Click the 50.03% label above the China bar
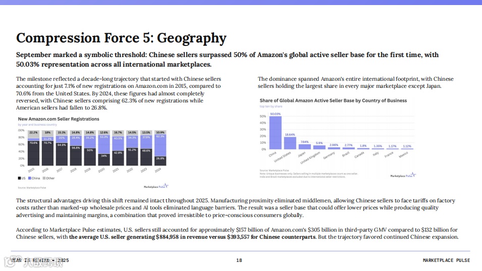The height and width of the screenshot is (271, 482). pos(276,114)
